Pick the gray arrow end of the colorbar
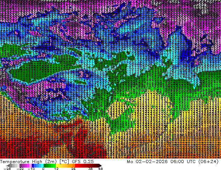 8,165
